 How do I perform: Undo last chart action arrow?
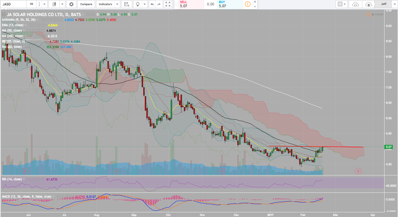click(152, 4)
